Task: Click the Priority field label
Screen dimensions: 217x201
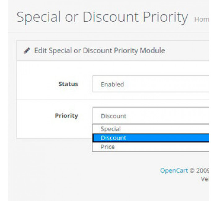Action: click(67, 116)
